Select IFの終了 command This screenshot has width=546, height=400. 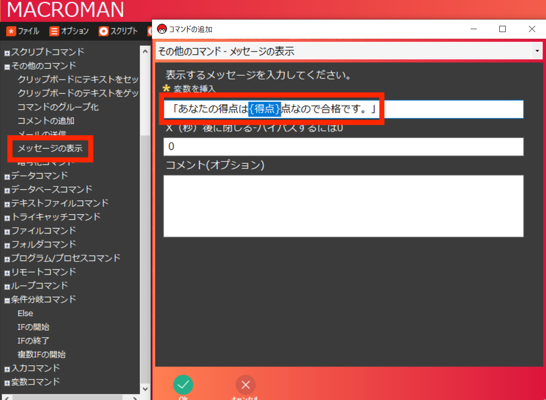tap(33, 340)
